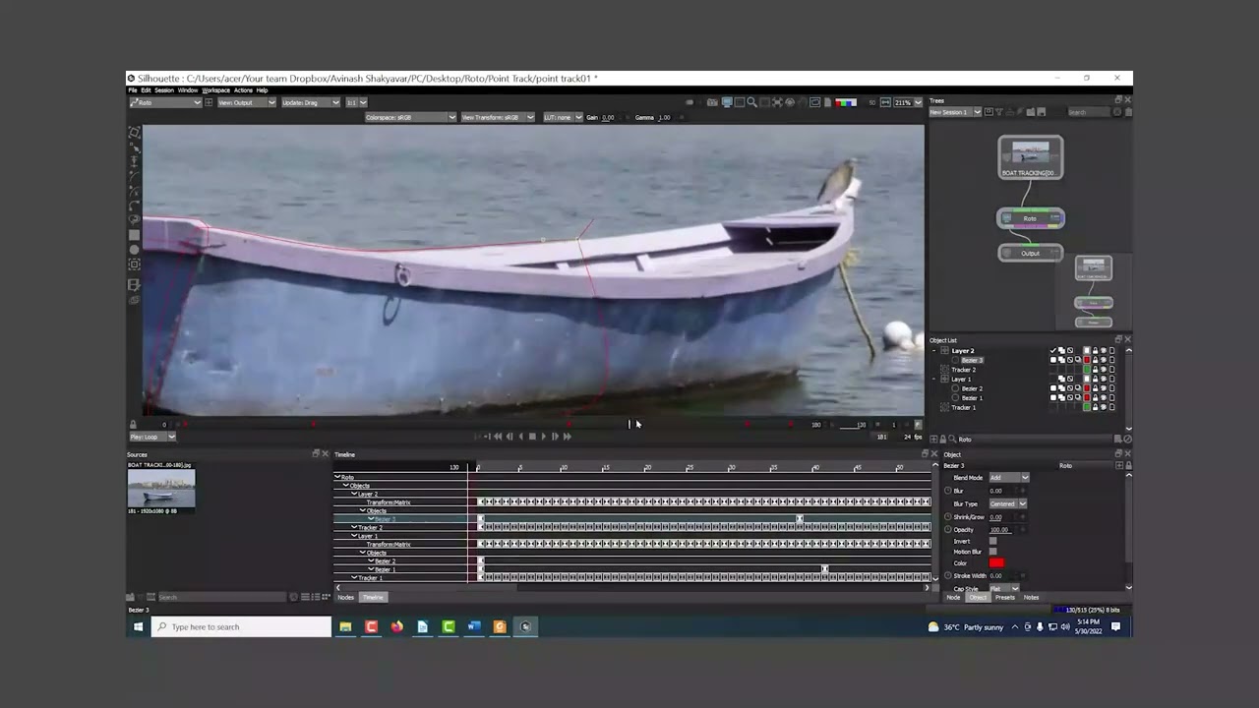The width and height of the screenshot is (1259, 708).
Task: Toggle lock for Tracker 1
Action: 1095,407
